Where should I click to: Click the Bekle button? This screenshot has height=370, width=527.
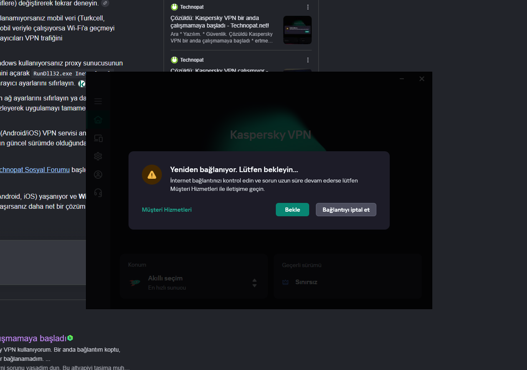click(292, 210)
